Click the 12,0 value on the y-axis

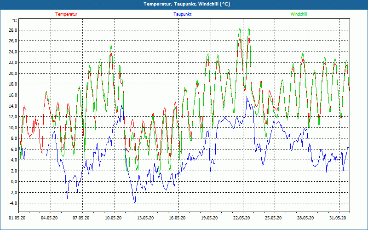tap(13, 117)
